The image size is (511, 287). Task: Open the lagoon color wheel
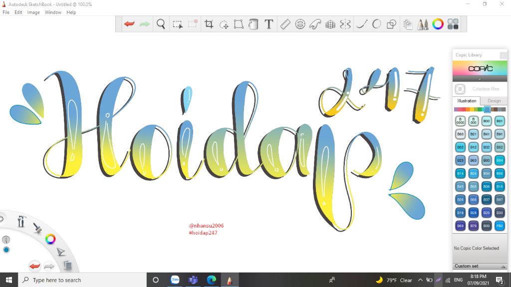[50, 239]
